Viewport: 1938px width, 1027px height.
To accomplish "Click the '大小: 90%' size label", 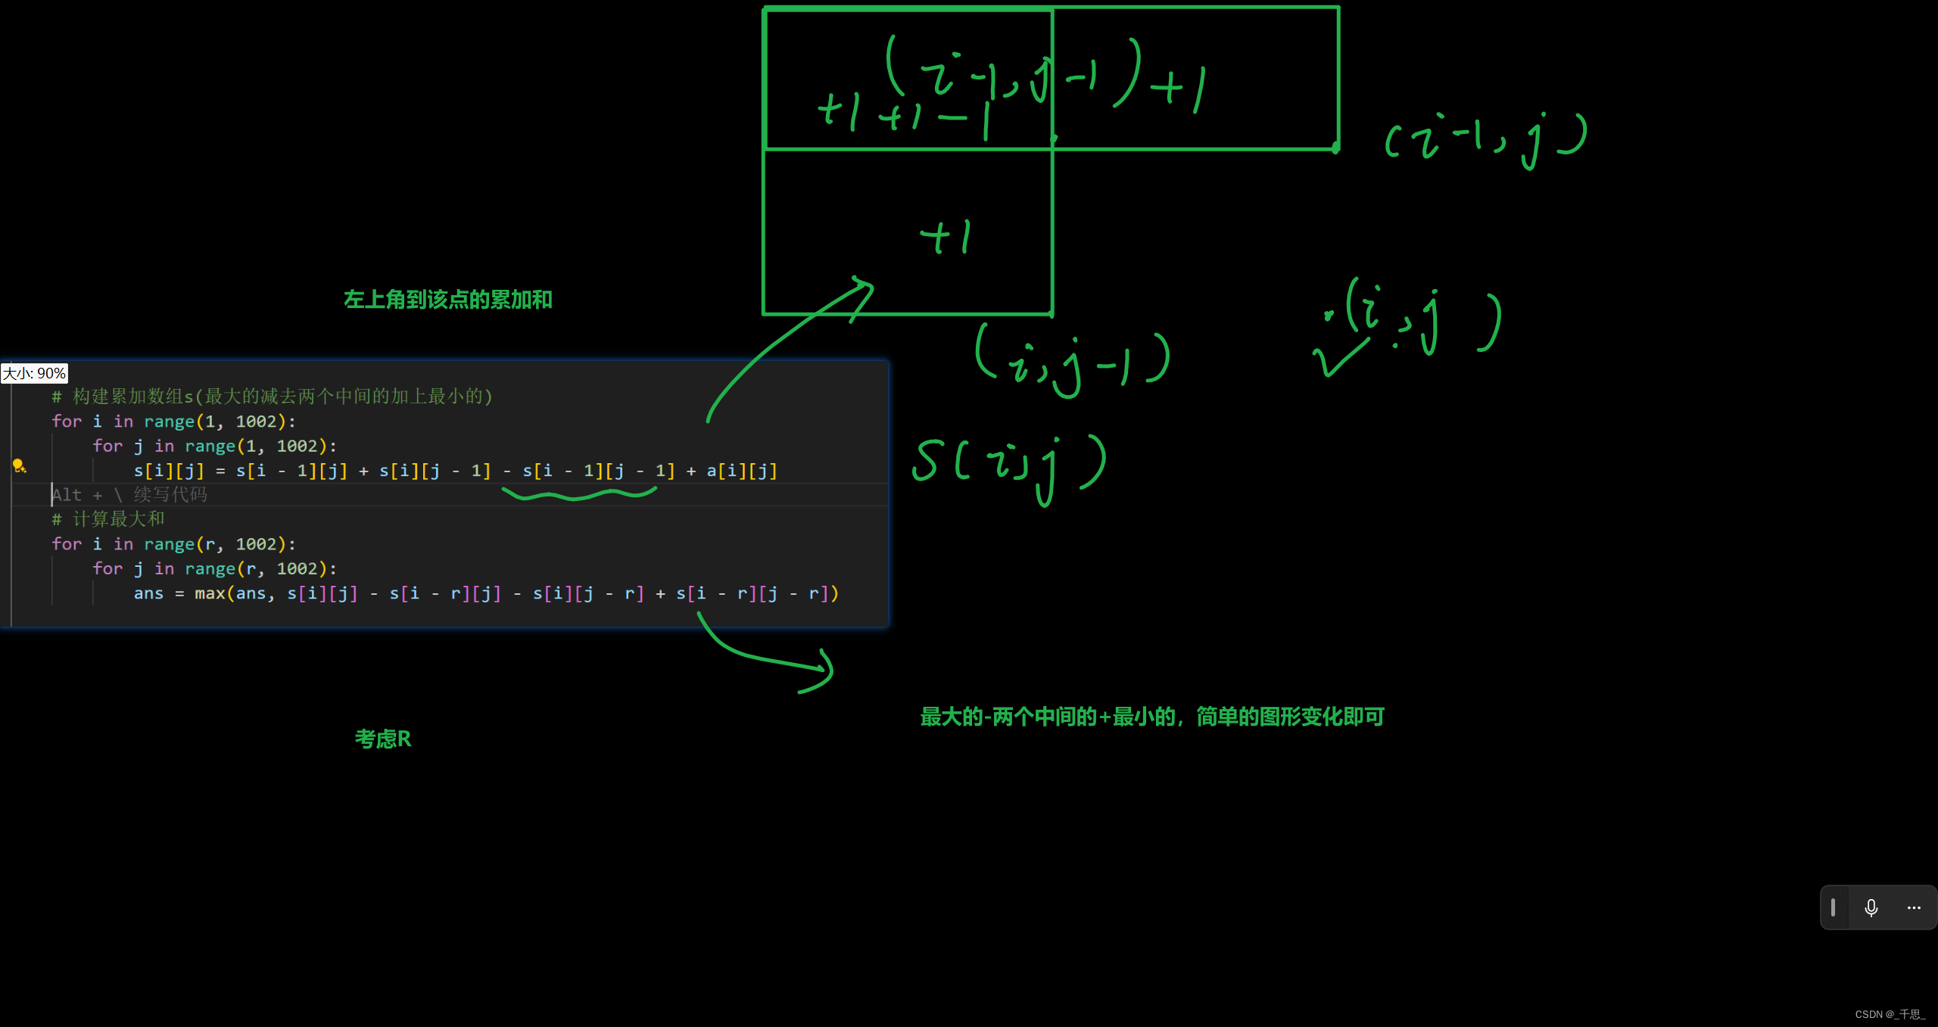I will [x=34, y=373].
